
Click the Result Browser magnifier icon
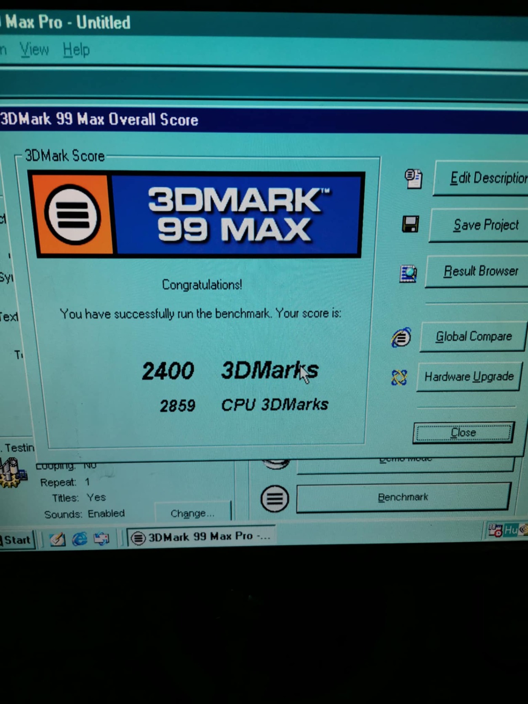[408, 274]
